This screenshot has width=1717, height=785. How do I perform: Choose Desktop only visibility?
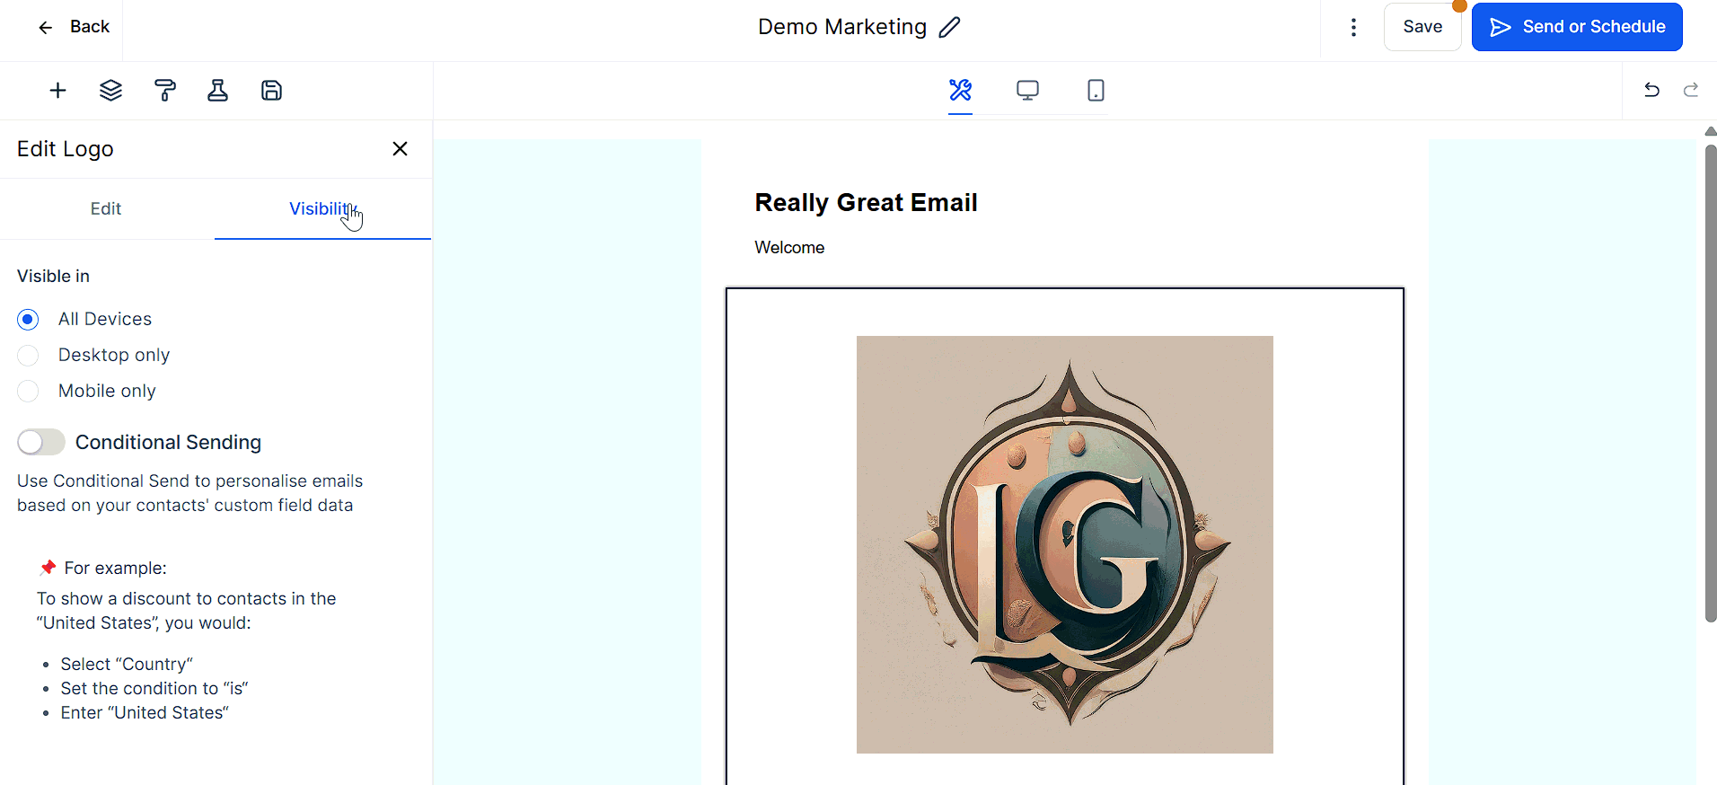tap(29, 356)
